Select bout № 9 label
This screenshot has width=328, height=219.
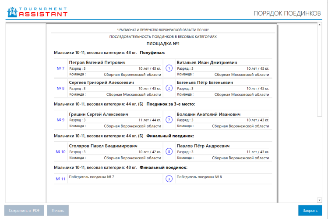[60, 120]
